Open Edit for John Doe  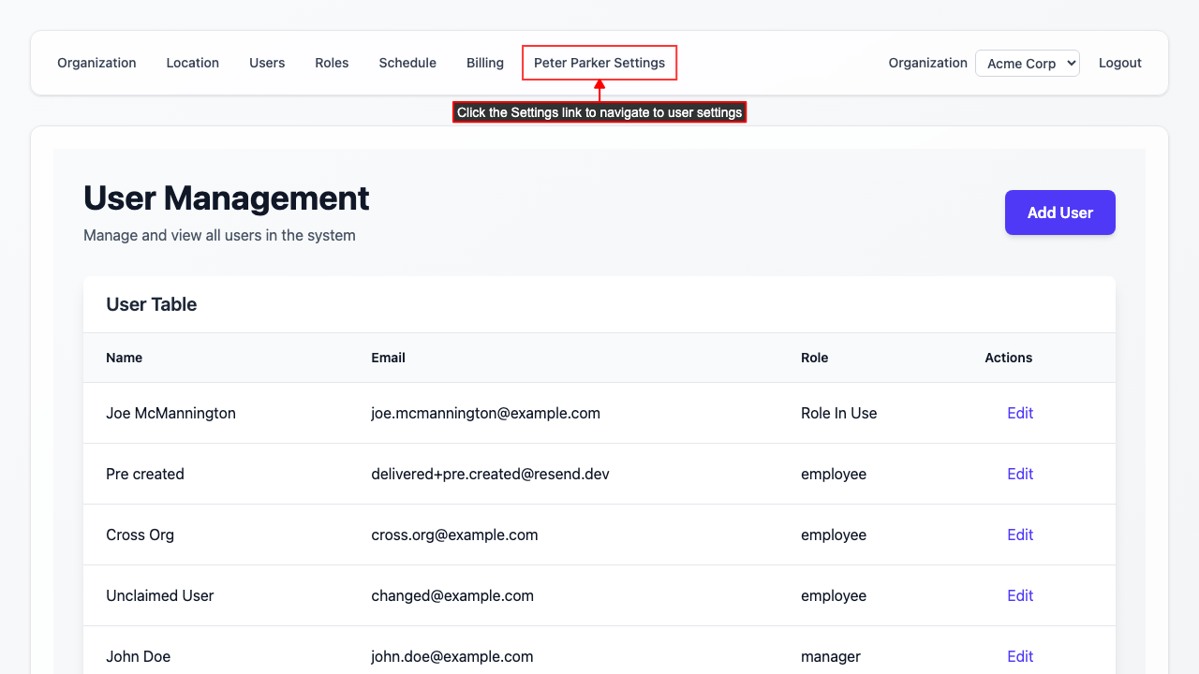1019,656
